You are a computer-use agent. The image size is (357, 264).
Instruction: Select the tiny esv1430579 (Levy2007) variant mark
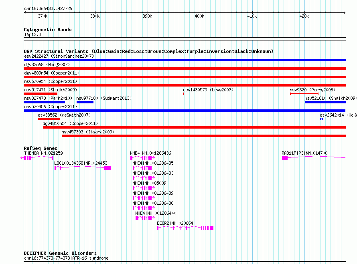184,94
